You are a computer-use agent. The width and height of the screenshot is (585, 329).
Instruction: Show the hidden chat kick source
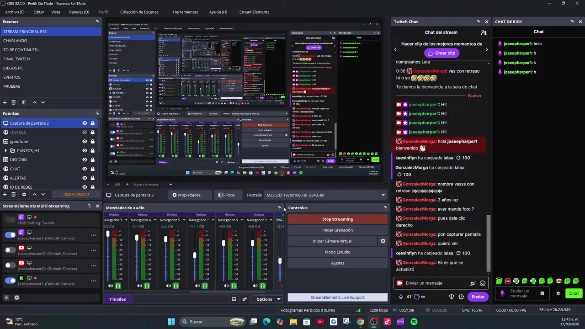coord(85,132)
